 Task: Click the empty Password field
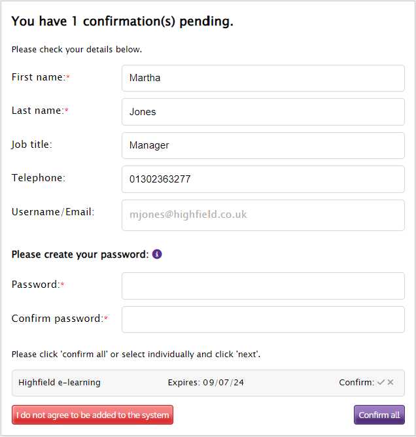point(263,286)
